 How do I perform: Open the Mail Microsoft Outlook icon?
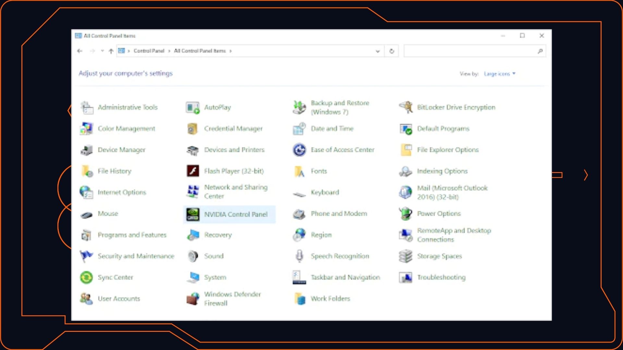coord(406,192)
